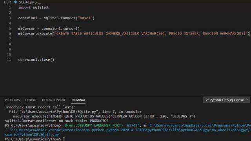Click the 'import sqlite3' code line
Viewport: 251px width, 141px height.
33,7
